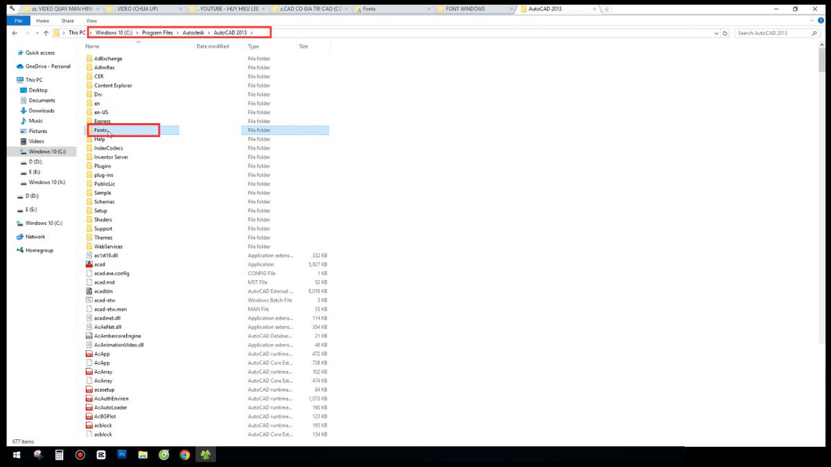Go up one folder level with the Up arrow

coord(46,33)
